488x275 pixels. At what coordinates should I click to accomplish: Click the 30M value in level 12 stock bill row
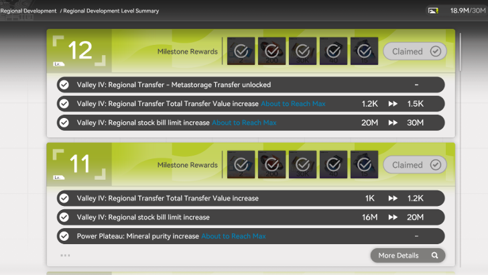click(x=415, y=123)
